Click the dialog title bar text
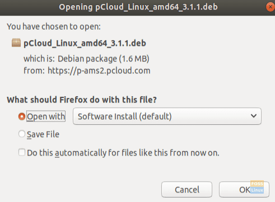 pyautogui.click(x=138, y=7)
